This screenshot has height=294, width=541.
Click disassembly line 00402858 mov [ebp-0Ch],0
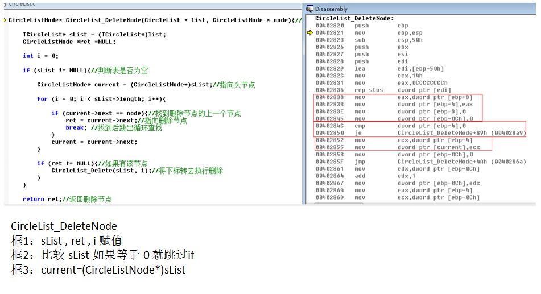point(394,155)
